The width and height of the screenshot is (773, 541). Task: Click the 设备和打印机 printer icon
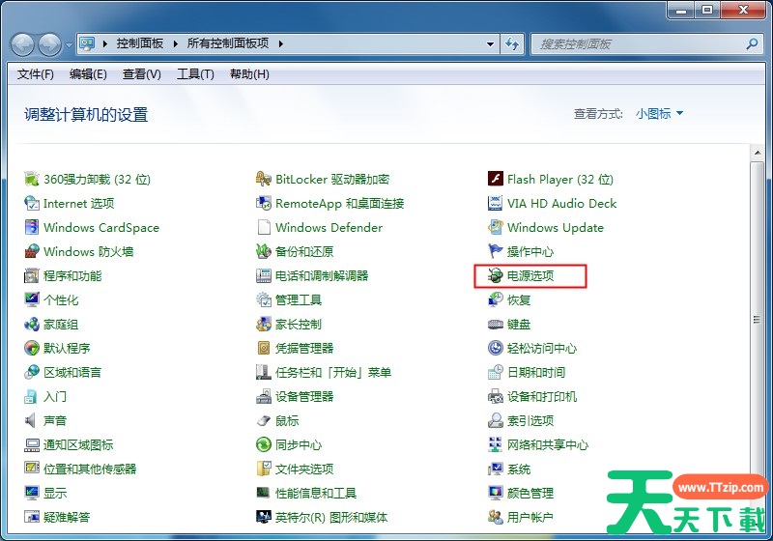(496, 396)
